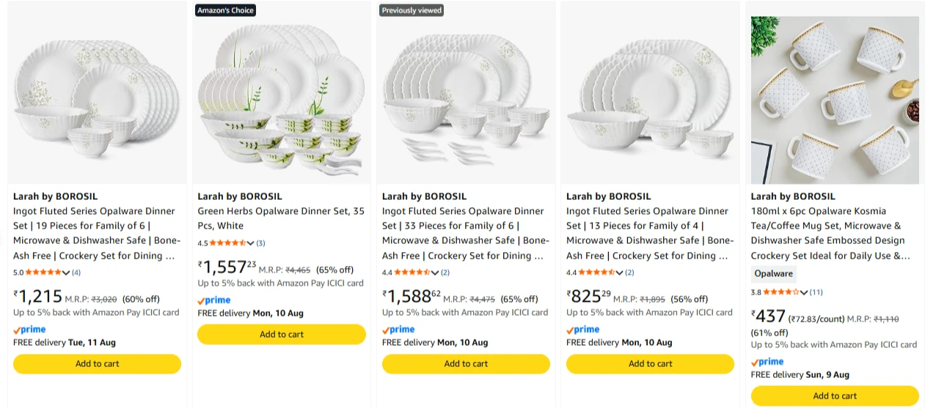936x408 pixels.
Task: Open Green Herbs Opalware Dinner Set title
Action: tap(281, 218)
